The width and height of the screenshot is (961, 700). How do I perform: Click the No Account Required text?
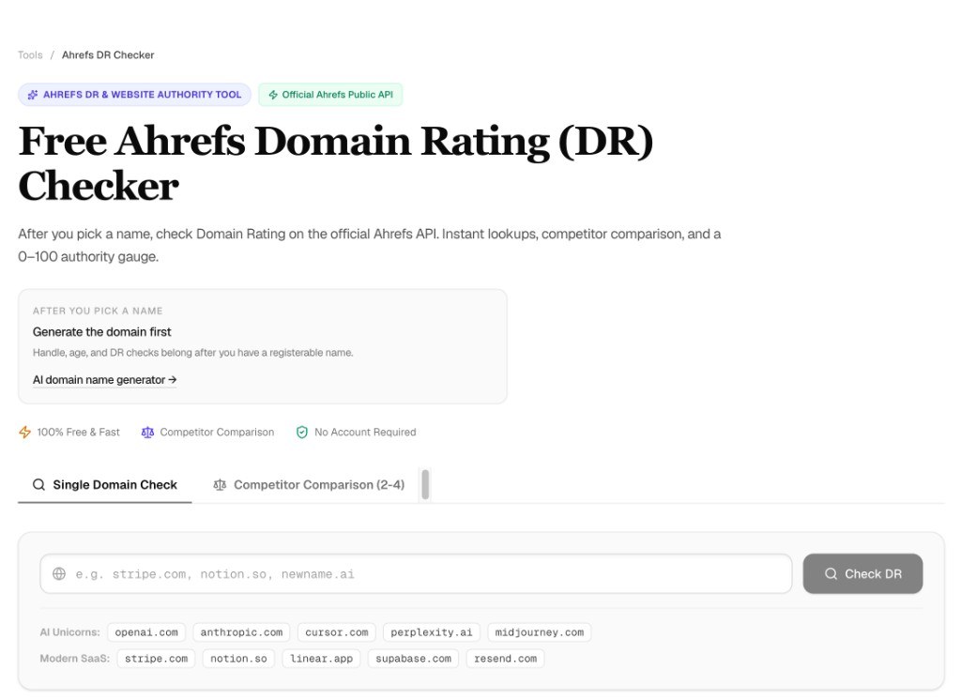click(365, 433)
